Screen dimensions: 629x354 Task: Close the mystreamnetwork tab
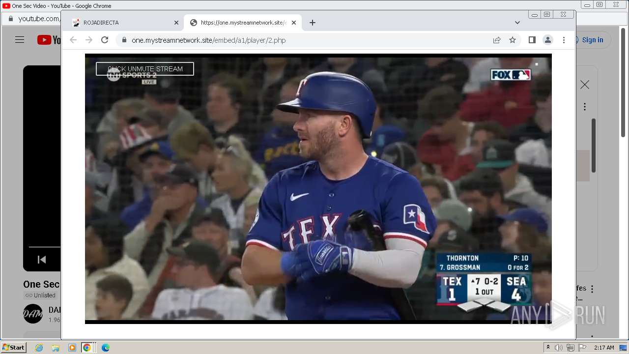(294, 23)
